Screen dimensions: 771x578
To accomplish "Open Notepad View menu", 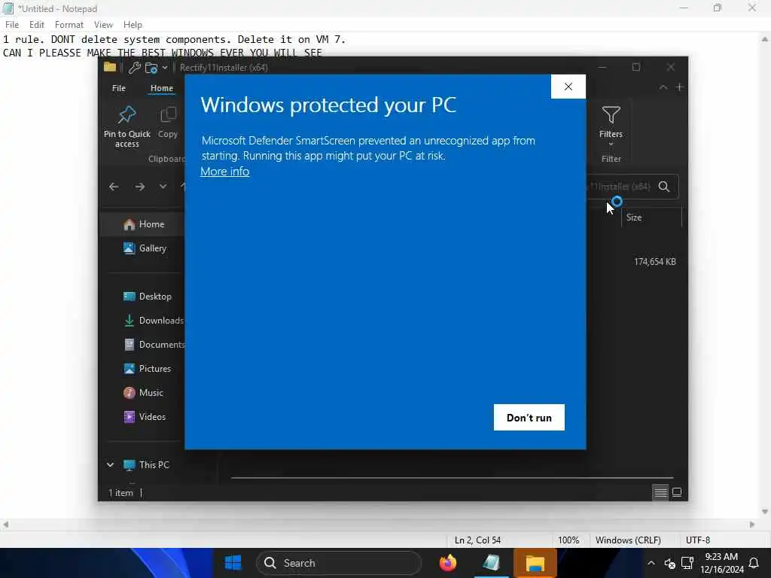I will click(x=103, y=25).
